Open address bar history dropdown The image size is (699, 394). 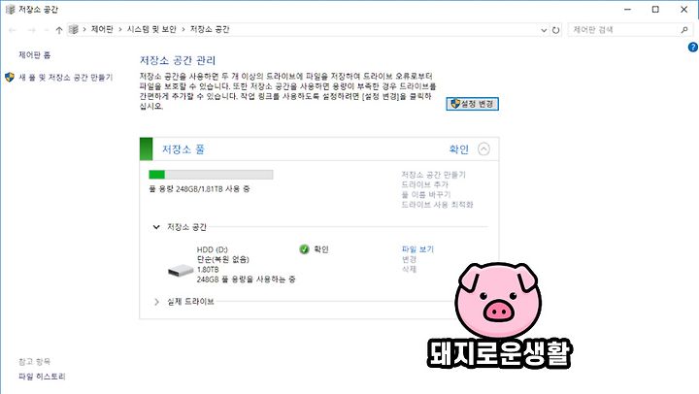click(544, 30)
